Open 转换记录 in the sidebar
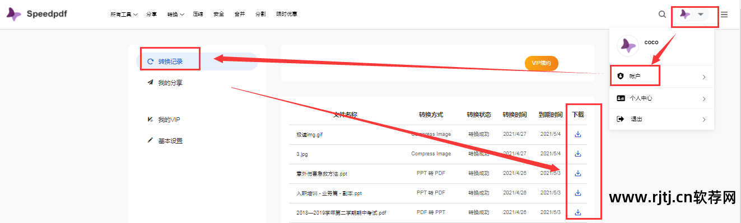This screenshot has width=741, height=223. (197, 61)
